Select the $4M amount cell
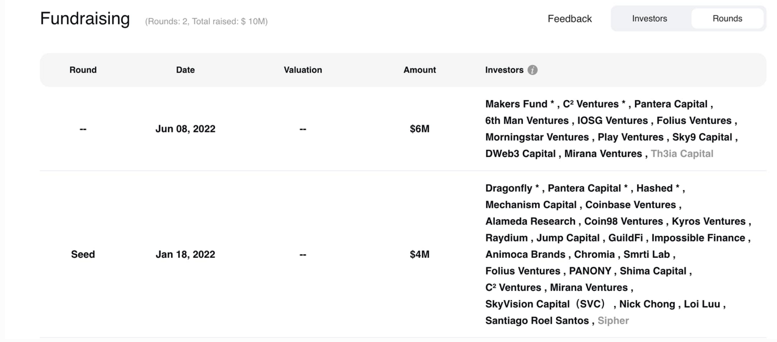 coord(419,255)
